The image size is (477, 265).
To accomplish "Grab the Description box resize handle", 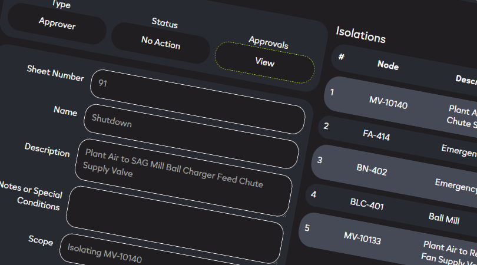I will [285, 215].
